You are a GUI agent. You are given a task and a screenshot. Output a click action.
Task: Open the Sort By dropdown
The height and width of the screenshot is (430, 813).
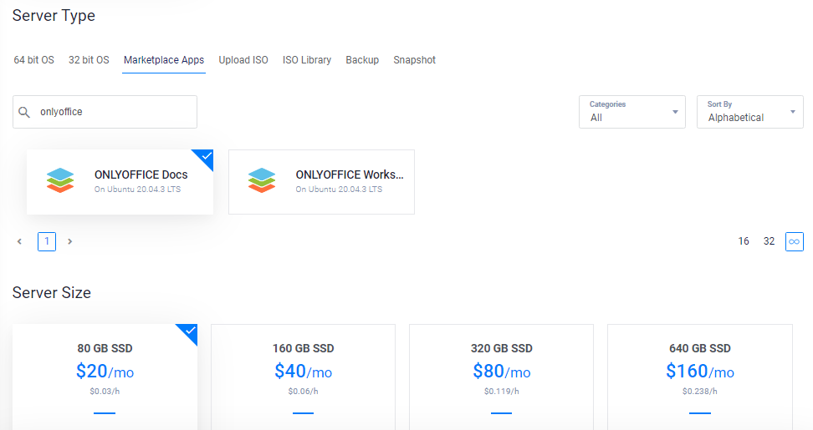click(749, 112)
